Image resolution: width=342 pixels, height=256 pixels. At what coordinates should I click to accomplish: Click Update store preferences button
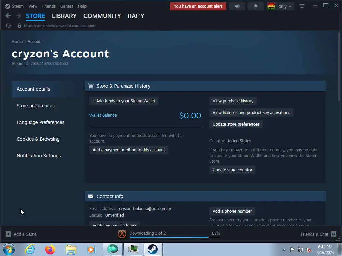pyautogui.click(x=236, y=124)
